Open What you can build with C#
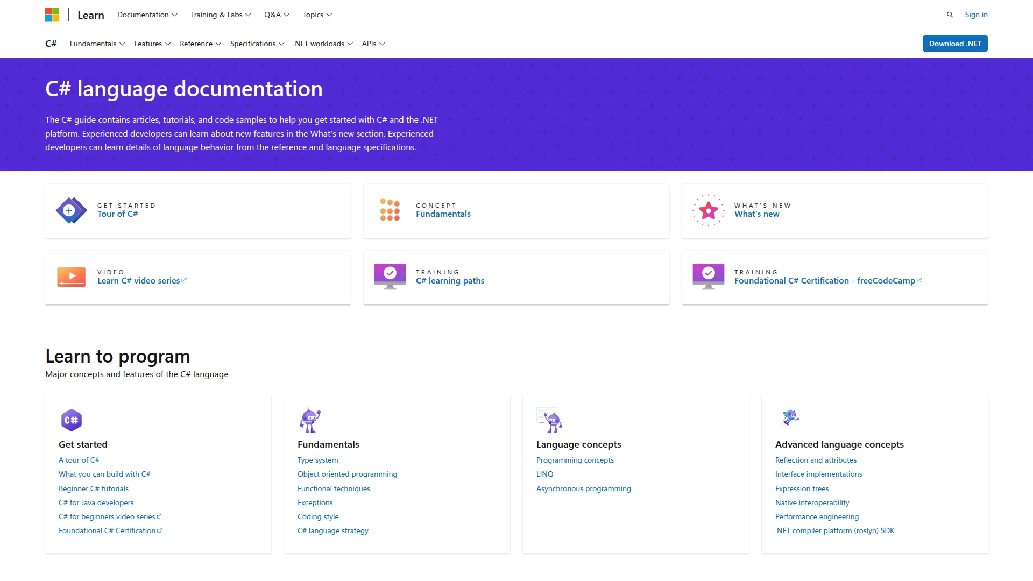The image size is (1033, 581). (x=104, y=474)
